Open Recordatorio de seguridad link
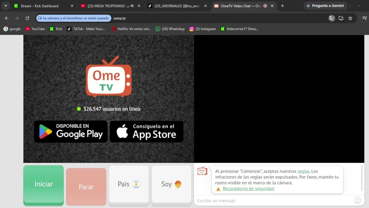 (x=248, y=189)
